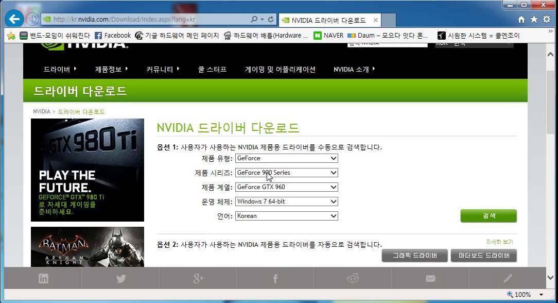Click the scrollbar down arrow

click(550, 277)
